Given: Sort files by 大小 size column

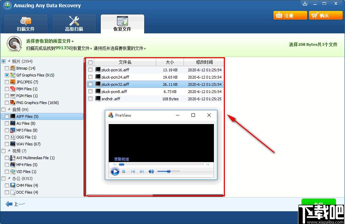Looking at the screenshot, I should 170,62.
